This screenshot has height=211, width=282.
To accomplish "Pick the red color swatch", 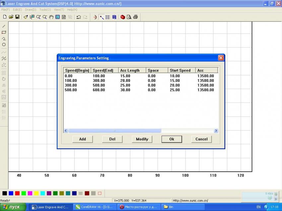I will tap(17, 193).
